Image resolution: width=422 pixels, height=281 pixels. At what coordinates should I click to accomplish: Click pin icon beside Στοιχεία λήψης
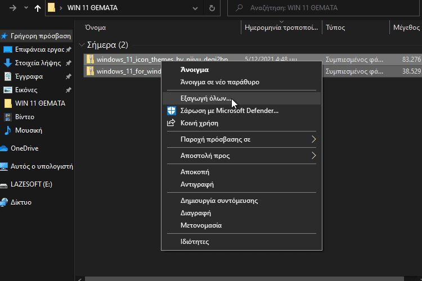point(69,63)
